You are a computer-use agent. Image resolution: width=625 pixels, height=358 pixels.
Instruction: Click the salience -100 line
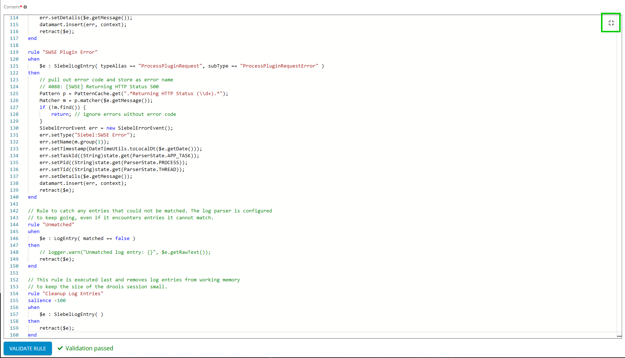(47, 301)
